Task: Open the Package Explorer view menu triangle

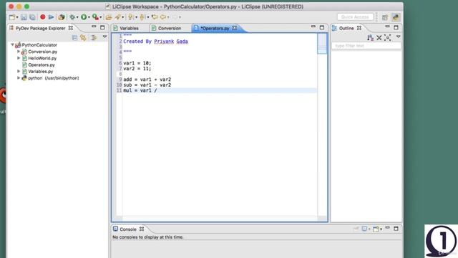Action: (105, 37)
